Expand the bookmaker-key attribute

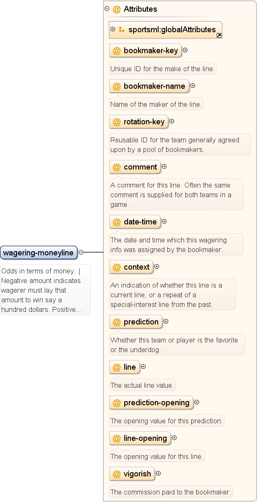point(185,50)
